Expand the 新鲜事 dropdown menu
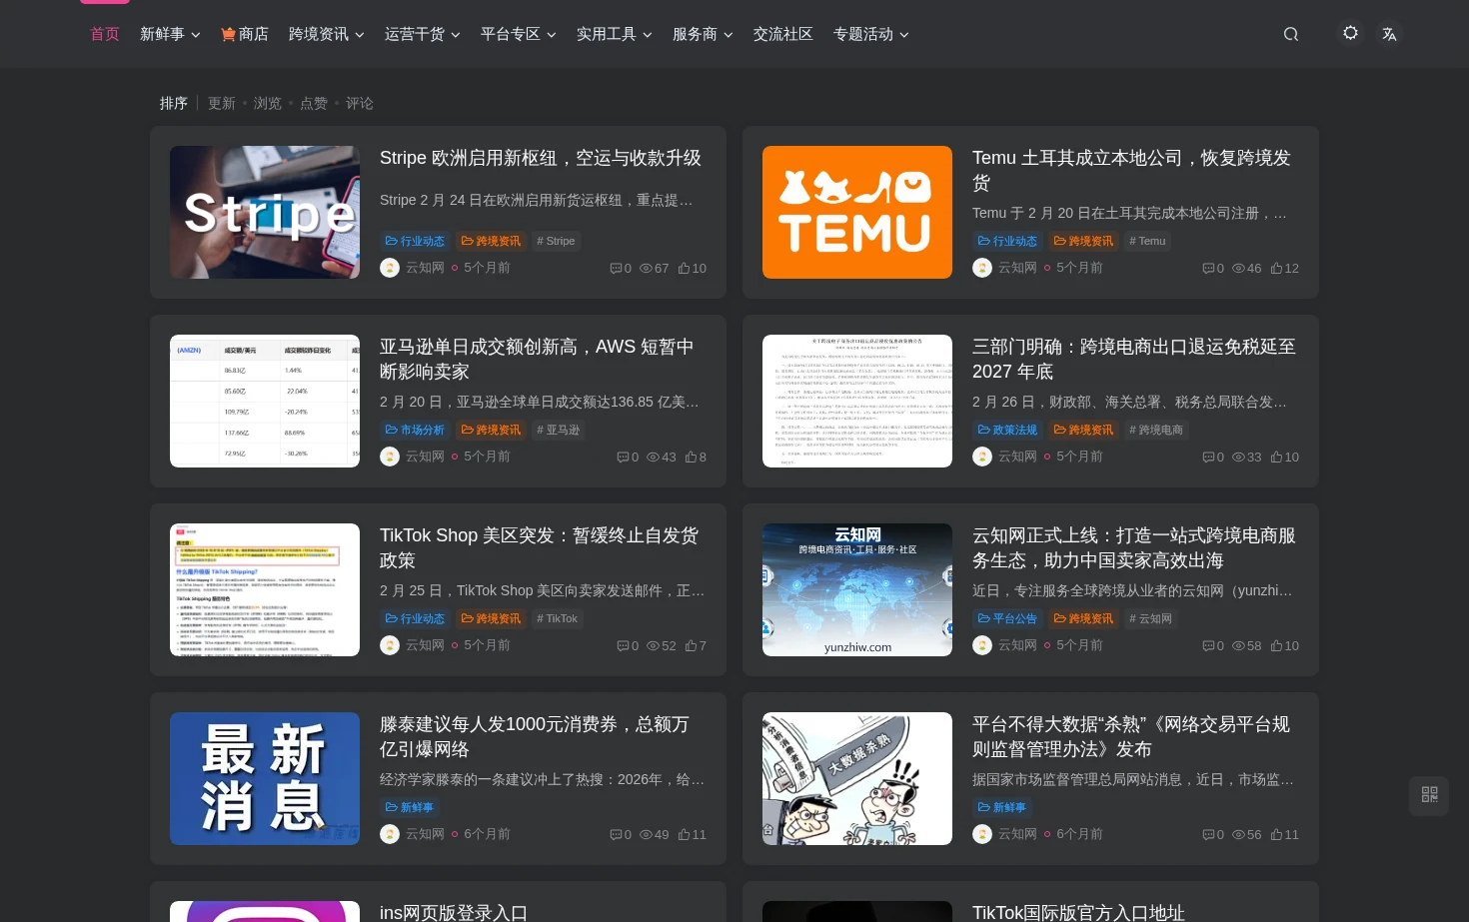1469x922 pixels. click(x=170, y=34)
